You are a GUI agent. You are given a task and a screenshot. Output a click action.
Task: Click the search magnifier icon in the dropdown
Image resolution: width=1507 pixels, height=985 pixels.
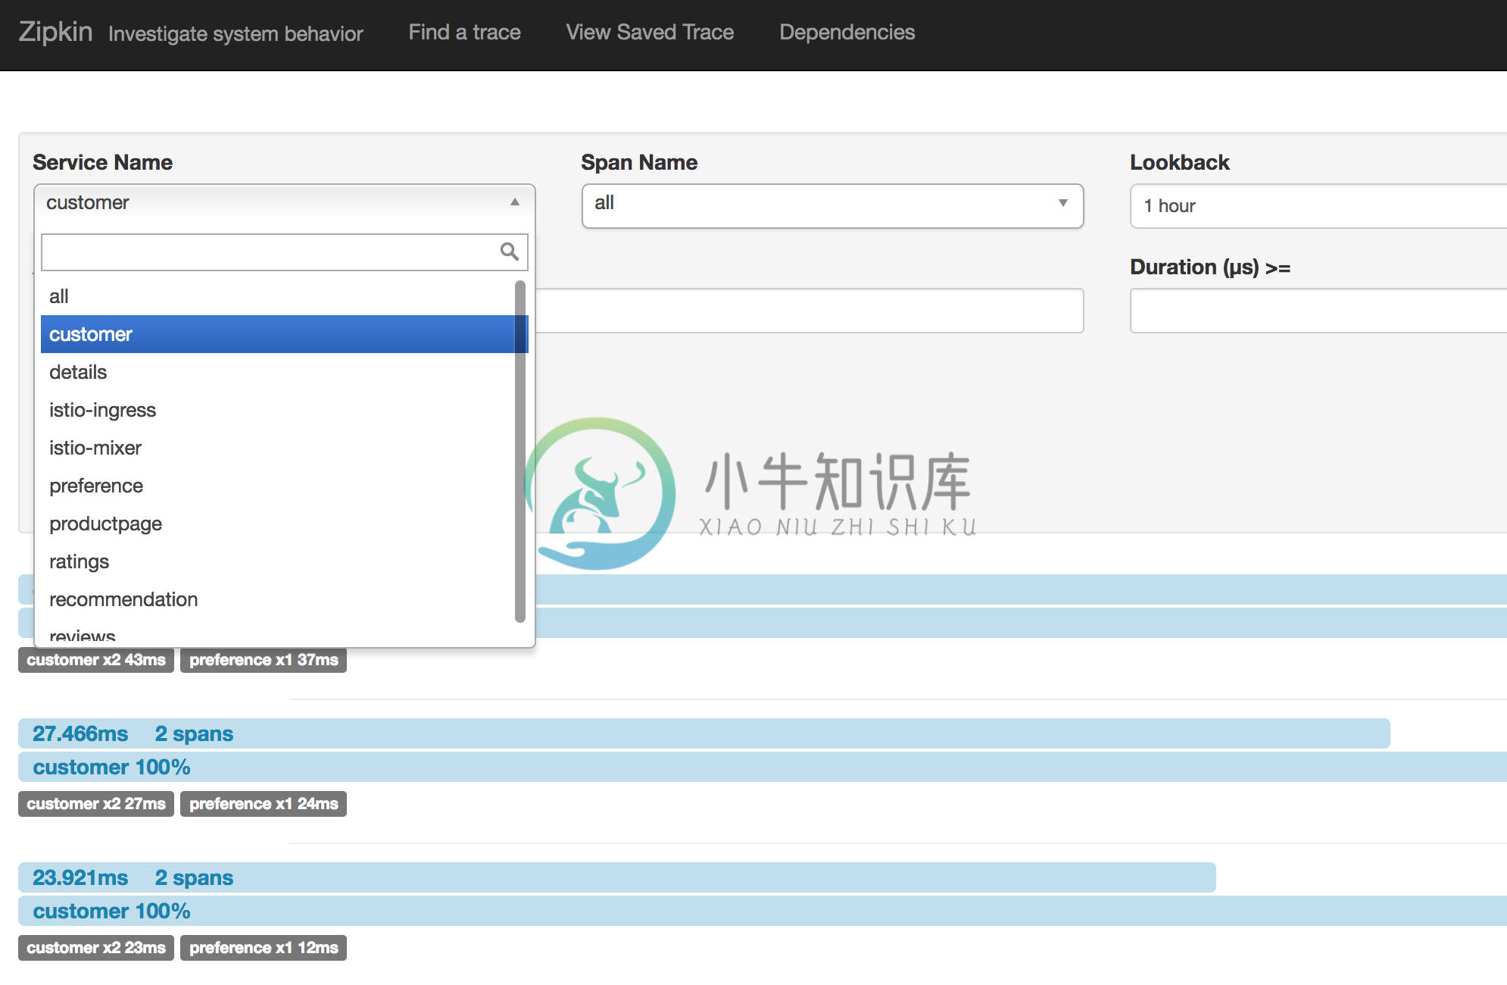click(x=510, y=252)
